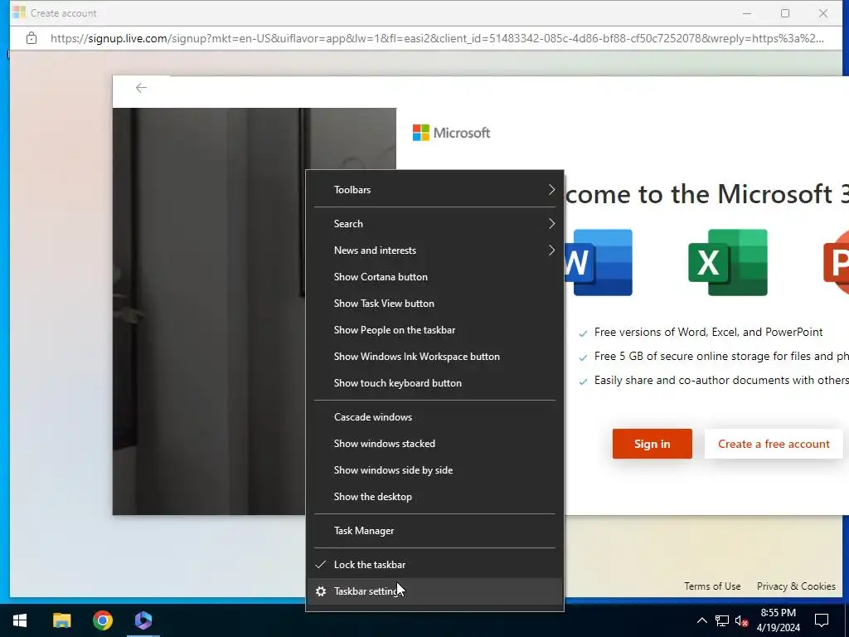The width and height of the screenshot is (849, 637).
Task: Toggle Show Windows Ink Workspace button
Action: (434, 357)
